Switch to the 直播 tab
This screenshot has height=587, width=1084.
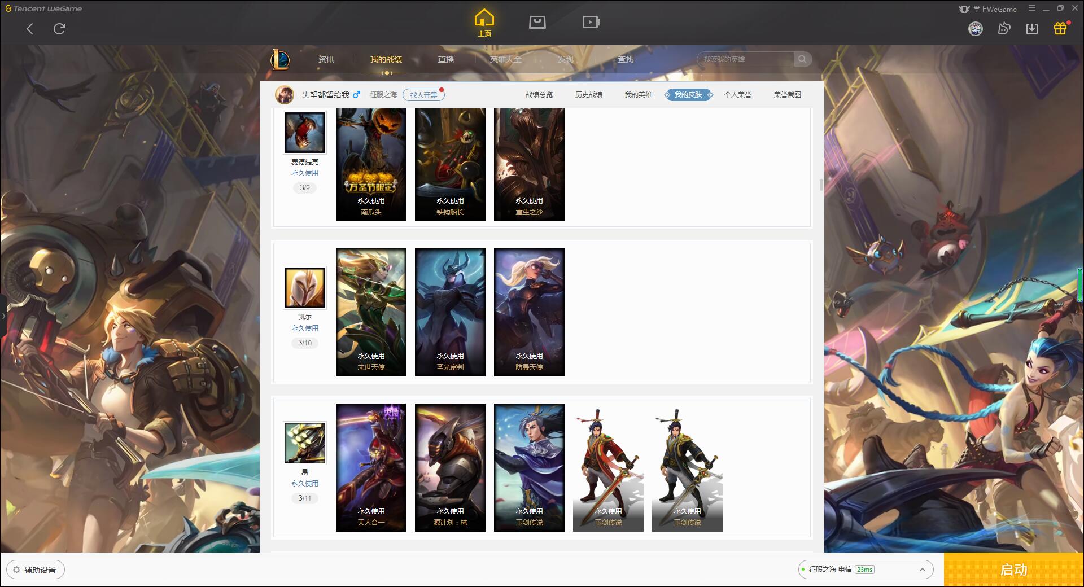[x=446, y=59]
